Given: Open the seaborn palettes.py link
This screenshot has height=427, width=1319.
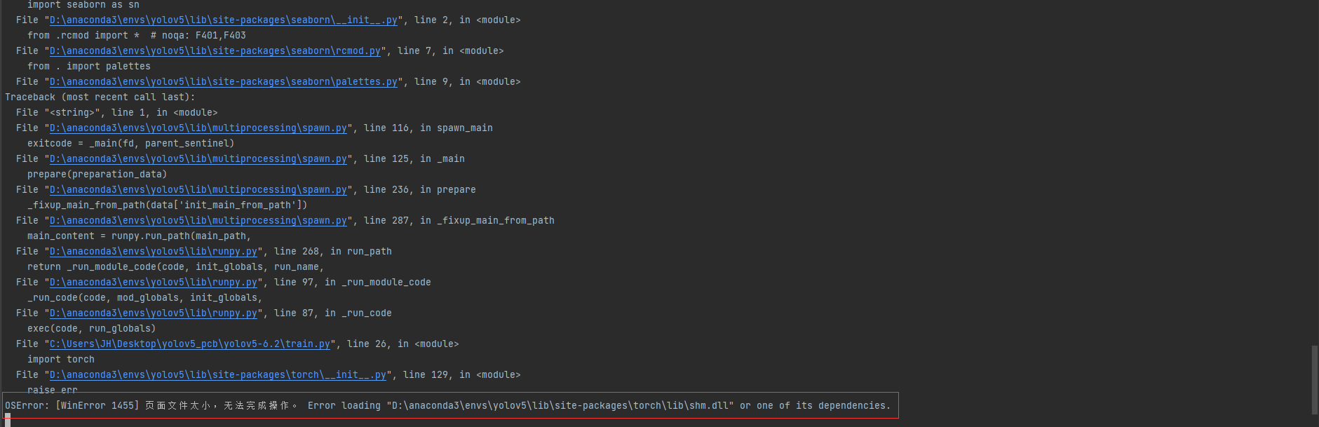Looking at the screenshot, I should click(223, 82).
